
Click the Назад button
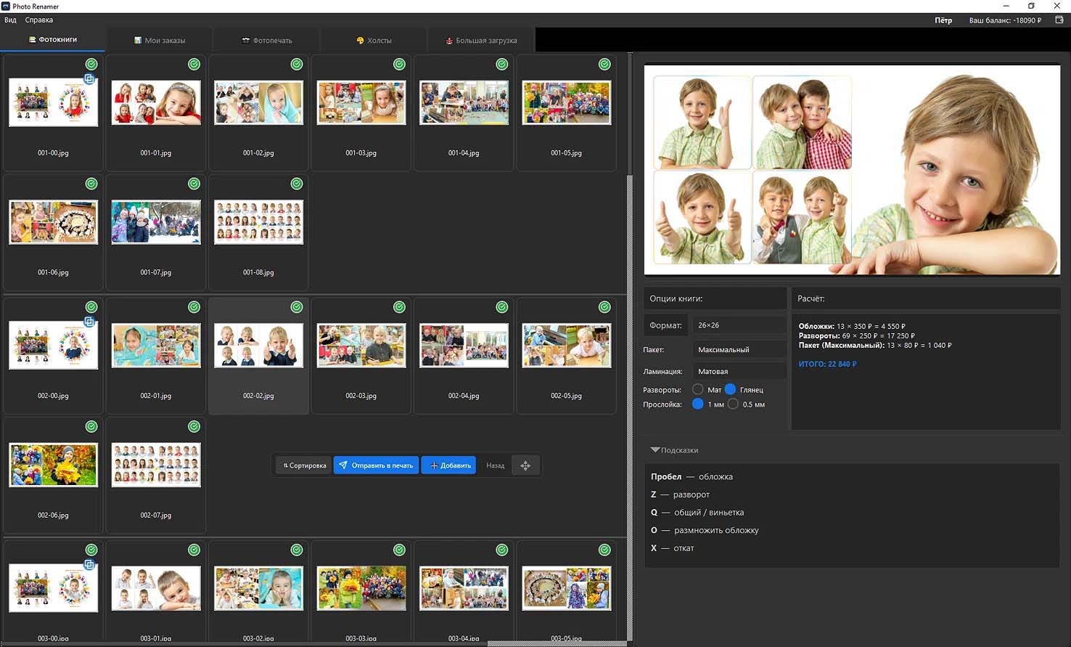(x=495, y=465)
